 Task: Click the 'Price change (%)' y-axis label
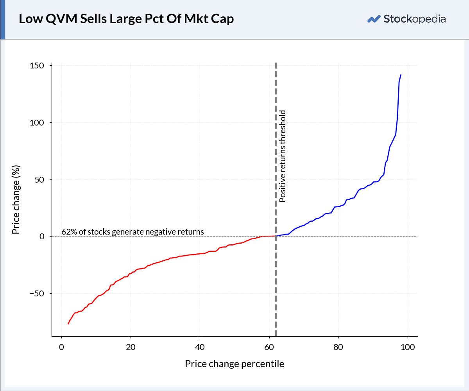click(16, 199)
